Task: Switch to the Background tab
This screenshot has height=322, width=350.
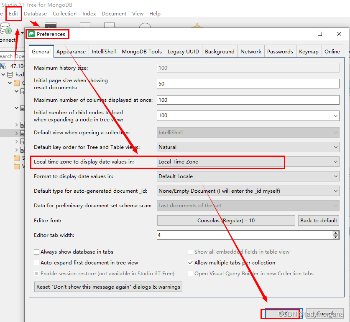Action: tap(220, 51)
